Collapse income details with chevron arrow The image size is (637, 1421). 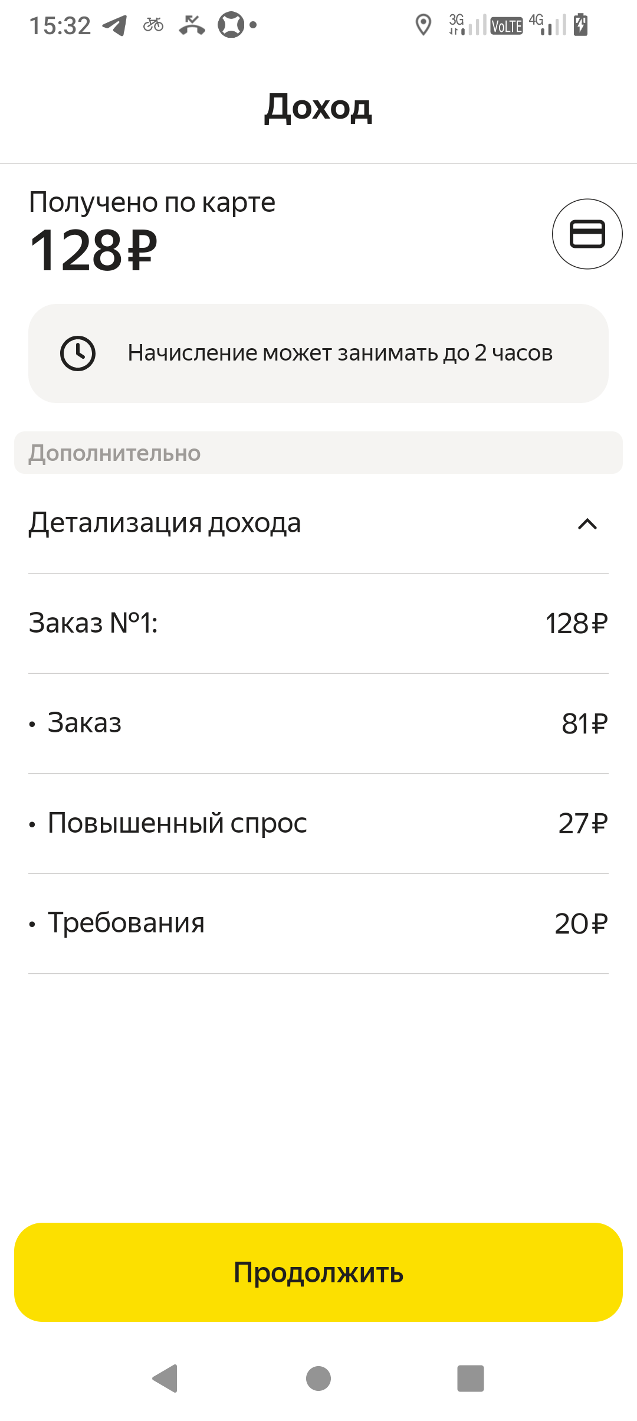pos(587,524)
